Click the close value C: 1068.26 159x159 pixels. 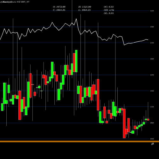pos(59,10)
